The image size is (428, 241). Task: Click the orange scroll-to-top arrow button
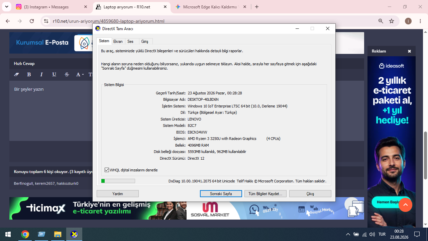click(x=405, y=205)
